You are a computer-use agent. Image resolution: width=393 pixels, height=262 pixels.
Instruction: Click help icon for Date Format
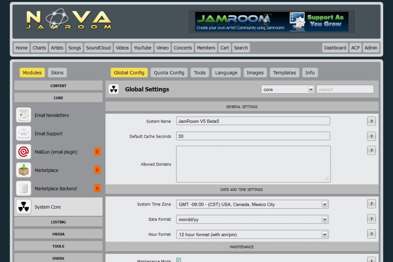click(x=371, y=219)
